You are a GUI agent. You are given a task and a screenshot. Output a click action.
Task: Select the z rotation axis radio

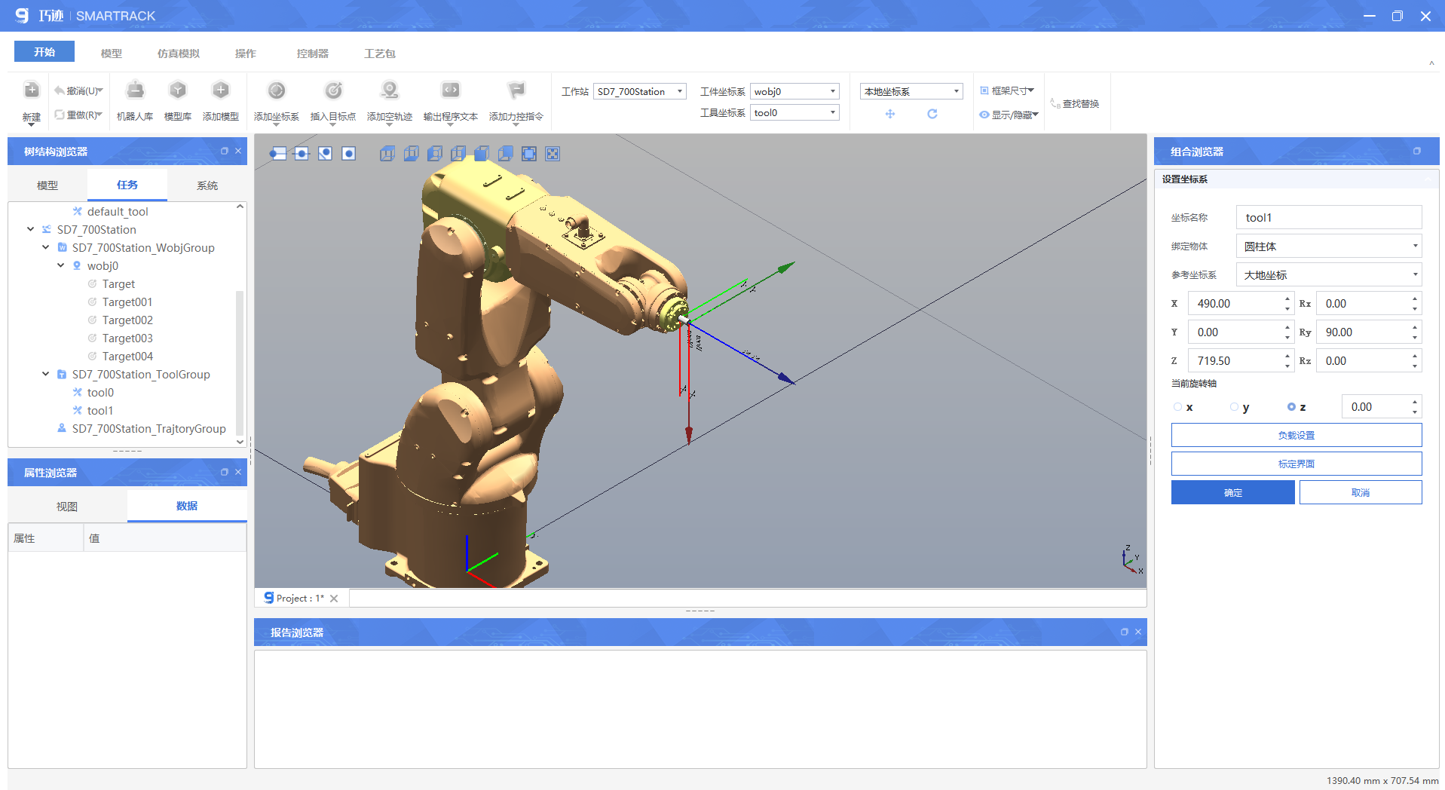pyautogui.click(x=1291, y=407)
